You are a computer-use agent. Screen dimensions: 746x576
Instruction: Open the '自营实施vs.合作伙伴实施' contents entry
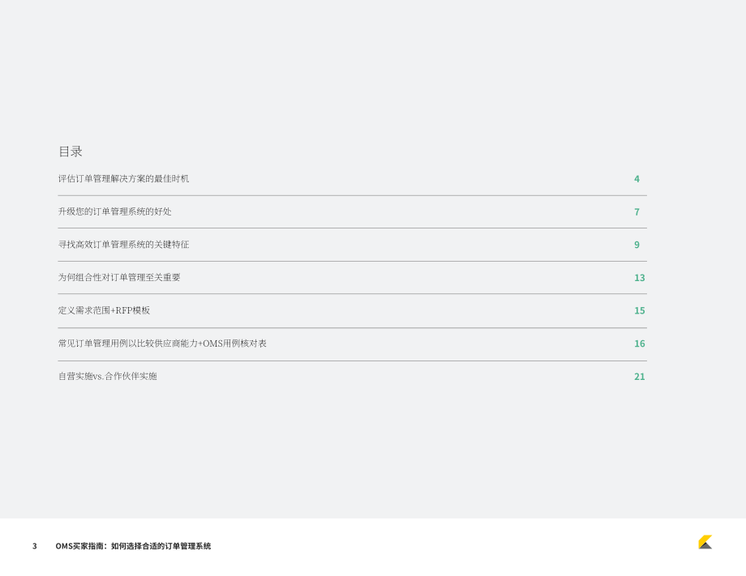108,376
